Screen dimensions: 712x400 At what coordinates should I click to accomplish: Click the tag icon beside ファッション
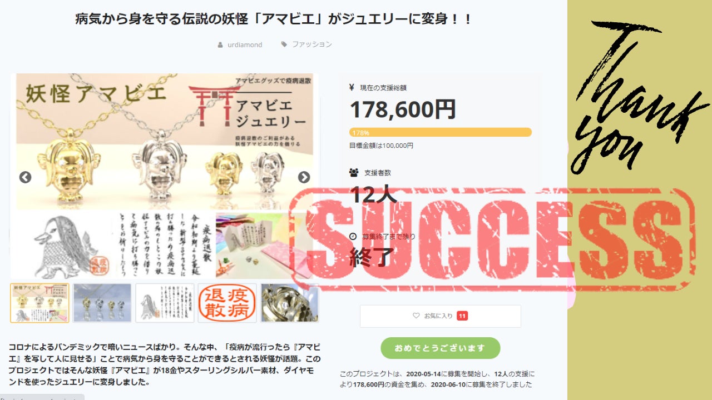(284, 44)
